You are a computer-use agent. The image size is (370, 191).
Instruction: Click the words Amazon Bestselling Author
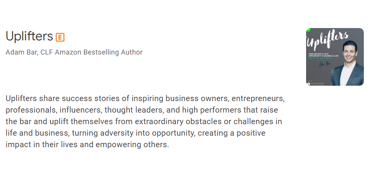click(99, 52)
